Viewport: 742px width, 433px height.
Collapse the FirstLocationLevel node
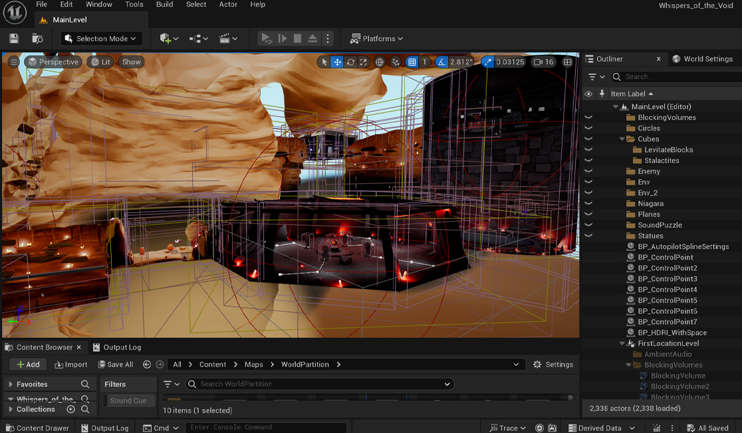point(622,343)
